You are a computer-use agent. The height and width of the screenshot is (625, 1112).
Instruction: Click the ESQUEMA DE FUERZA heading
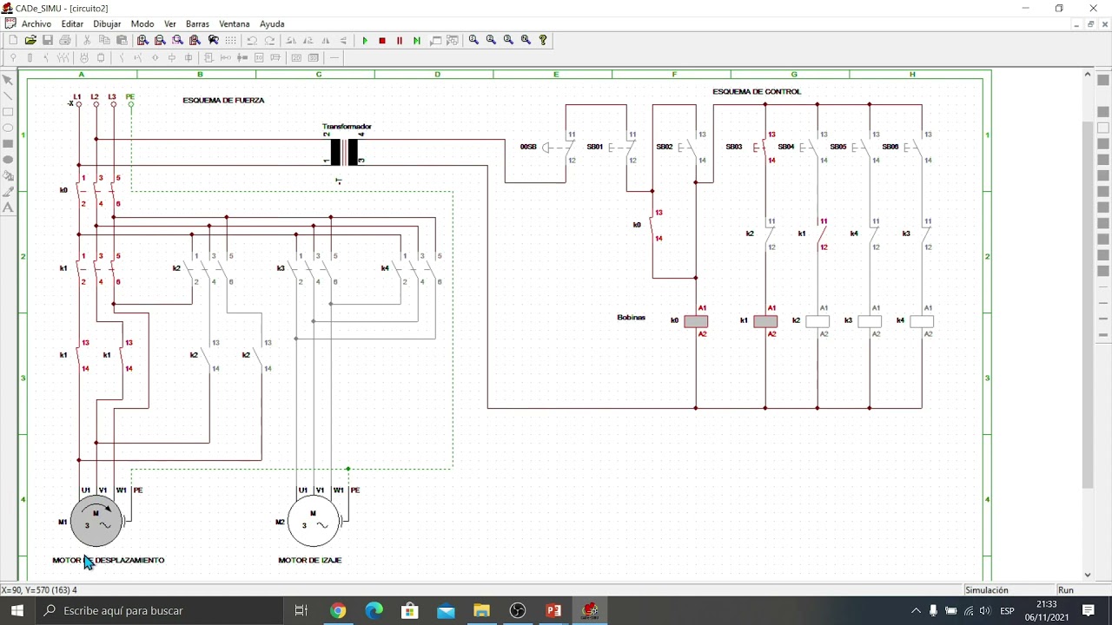pyautogui.click(x=223, y=100)
